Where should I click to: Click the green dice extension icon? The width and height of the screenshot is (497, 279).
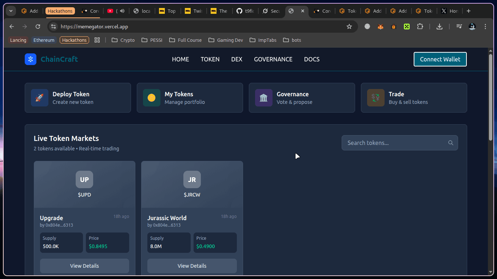coord(406,27)
